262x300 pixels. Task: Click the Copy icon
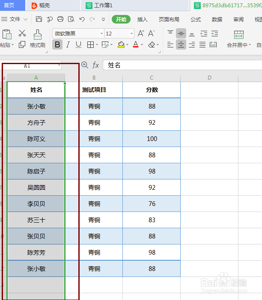point(22,44)
